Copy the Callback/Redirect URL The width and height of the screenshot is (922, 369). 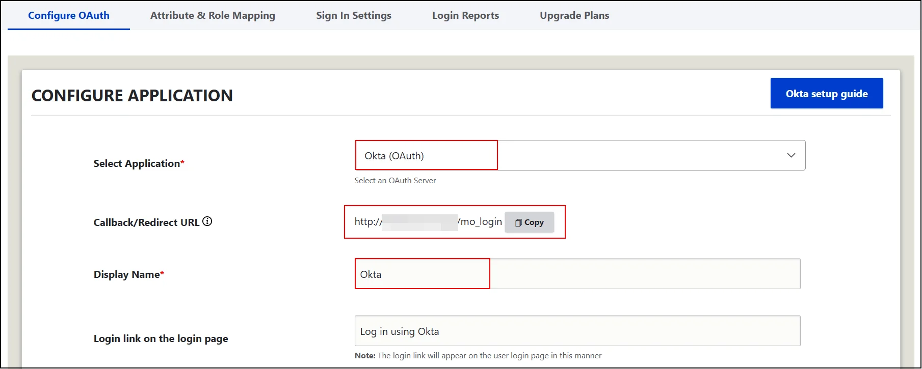tap(529, 222)
